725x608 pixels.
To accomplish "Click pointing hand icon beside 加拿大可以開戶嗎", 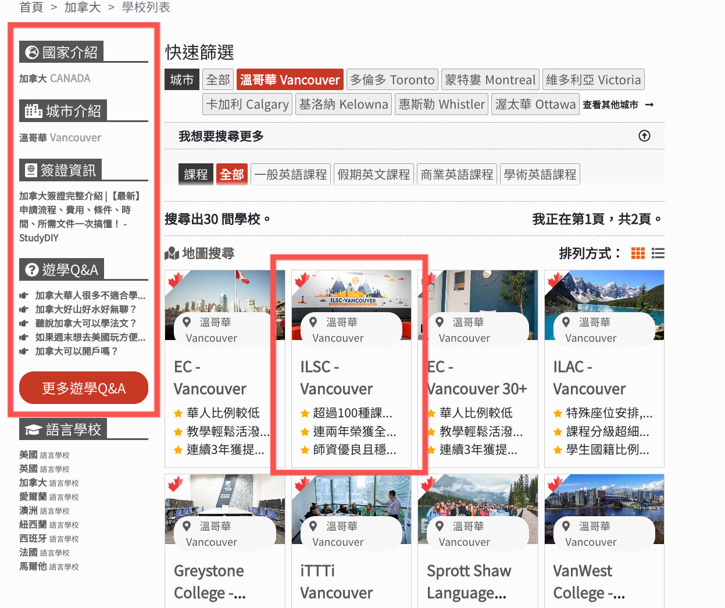I will (24, 351).
